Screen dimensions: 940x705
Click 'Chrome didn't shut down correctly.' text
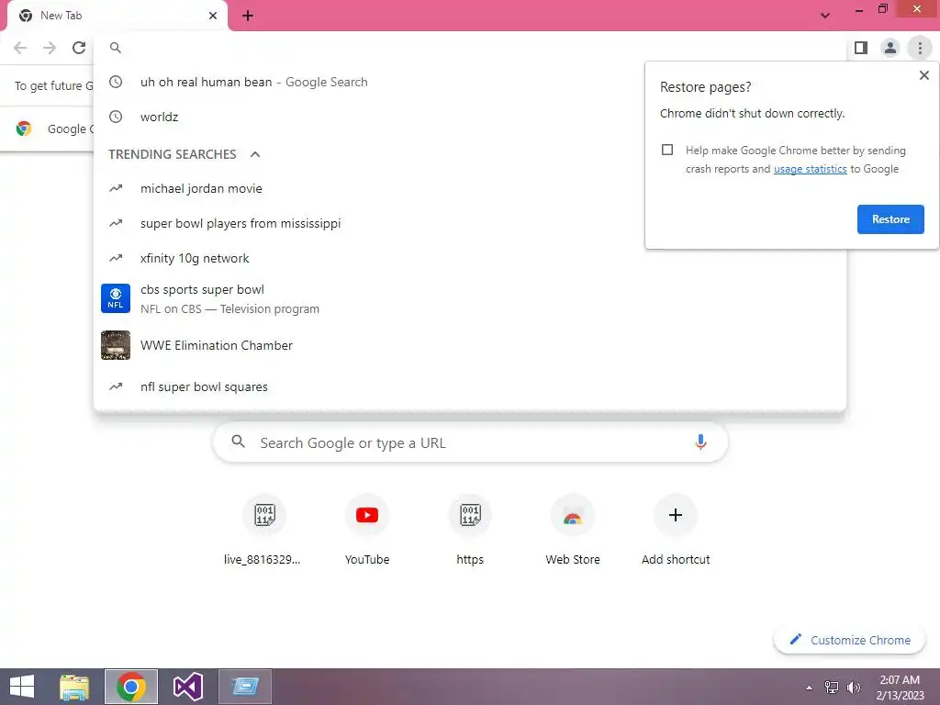tap(752, 113)
